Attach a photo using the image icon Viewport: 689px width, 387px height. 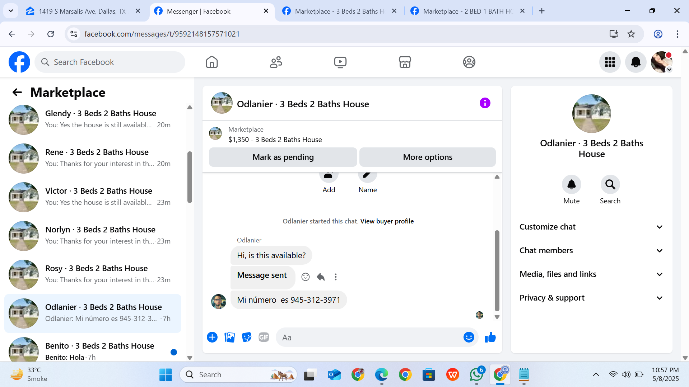pyautogui.click(x=229, y=338)
